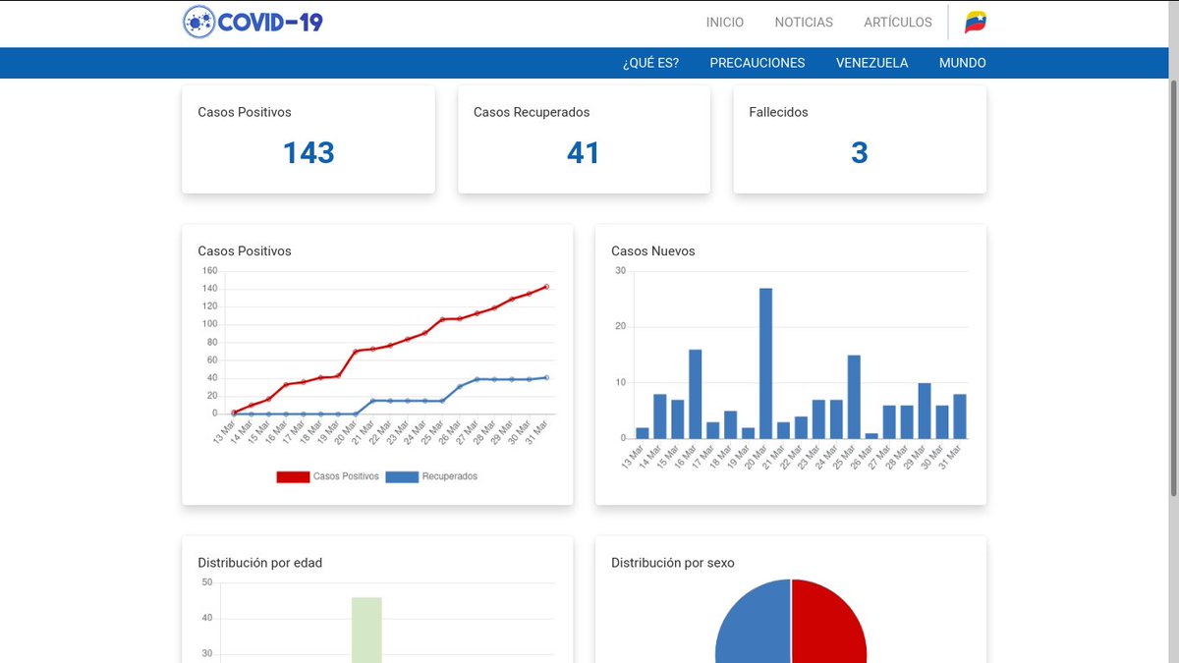
Task: Click the last red data point at 31 Mar
Action: tap(546, 287)
